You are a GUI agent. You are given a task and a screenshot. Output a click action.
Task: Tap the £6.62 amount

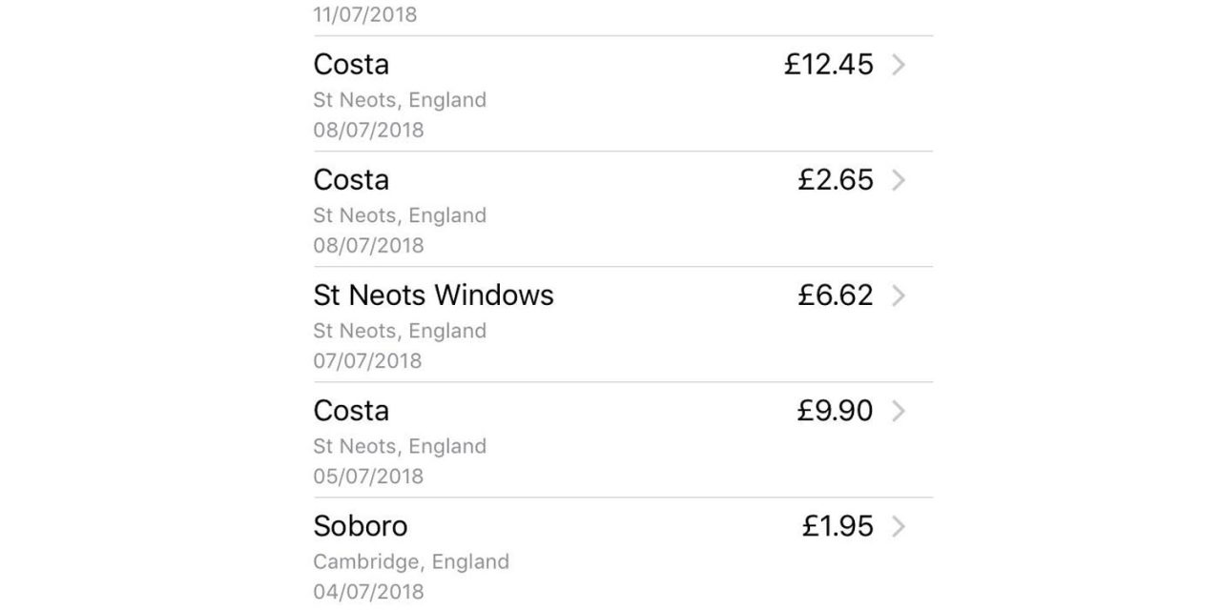[835, 295]
